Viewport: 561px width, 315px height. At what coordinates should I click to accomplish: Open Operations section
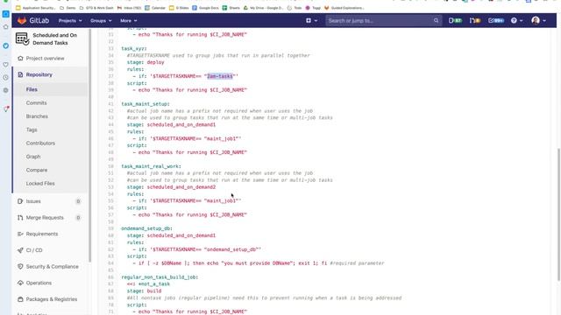39,283
